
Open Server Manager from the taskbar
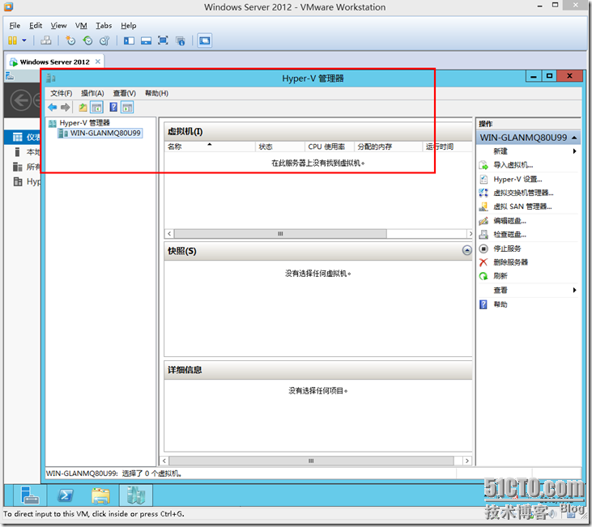[x=30, y=495]
